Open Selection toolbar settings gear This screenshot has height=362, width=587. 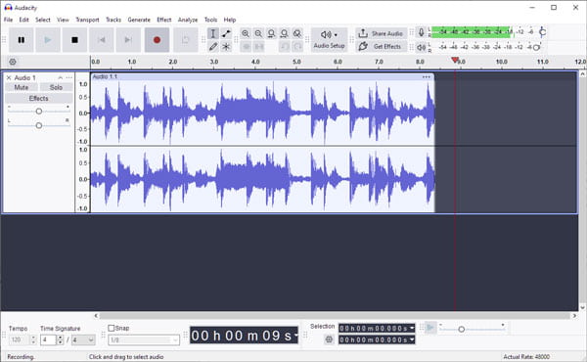pyautogui.click(x=329, y=339)
